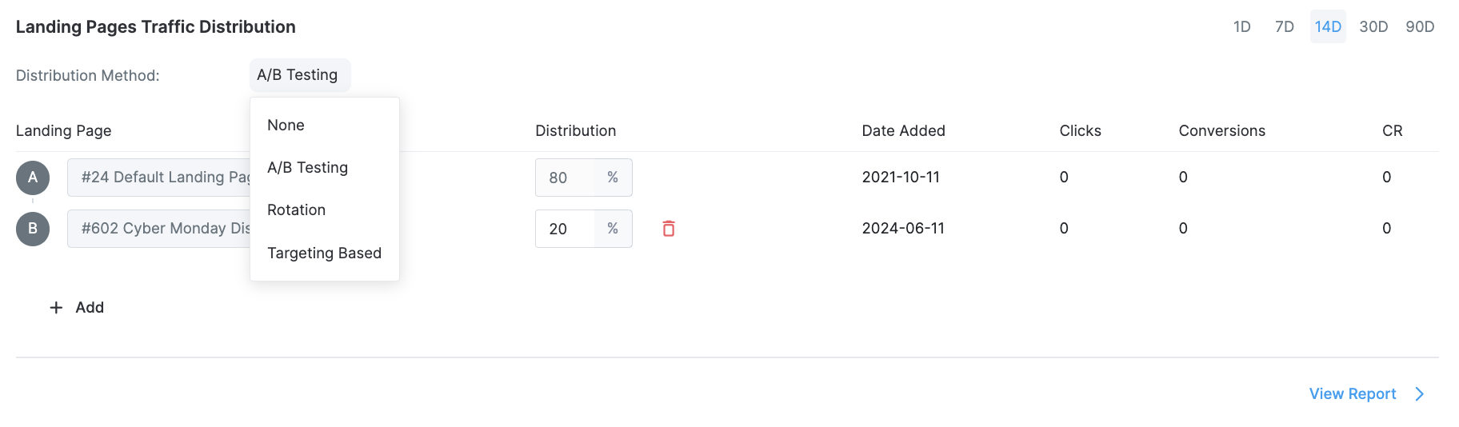Click the circular A variant badge
This screenshot has width=1459, height=427.
click(x=33, y=178)
